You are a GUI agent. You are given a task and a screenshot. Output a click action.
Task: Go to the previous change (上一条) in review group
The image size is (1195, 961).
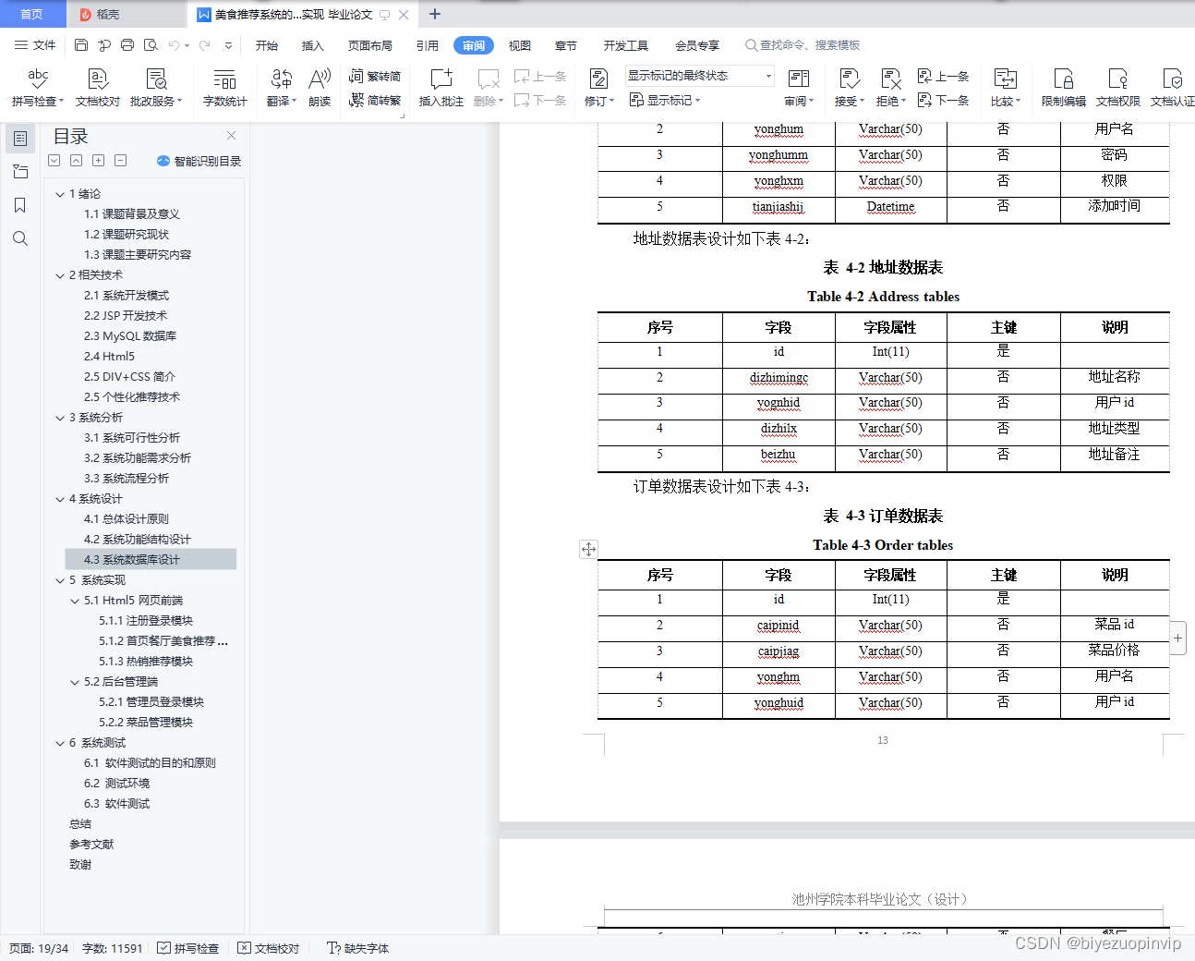click(x=944, y=76)
